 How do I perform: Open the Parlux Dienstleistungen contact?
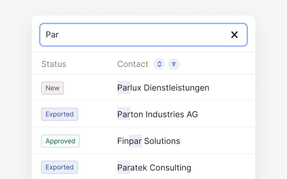click(163, 88)
